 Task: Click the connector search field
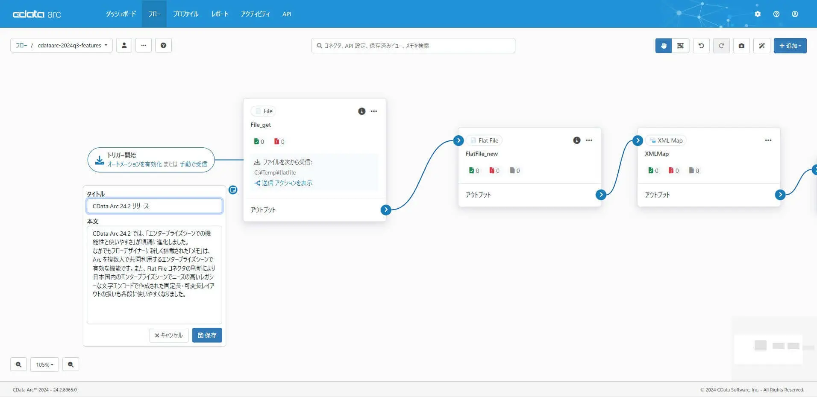click(x=413, y=46)
